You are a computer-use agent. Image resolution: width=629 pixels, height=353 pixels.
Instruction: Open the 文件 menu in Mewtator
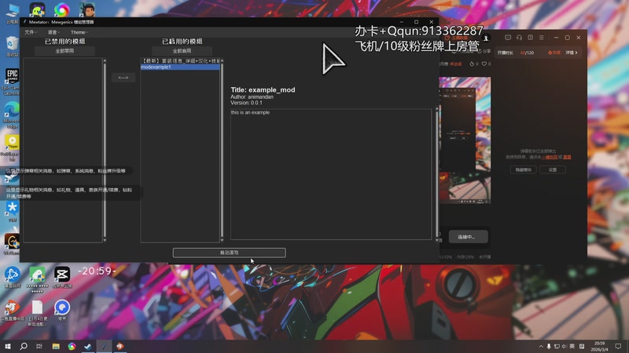(31, 32)
